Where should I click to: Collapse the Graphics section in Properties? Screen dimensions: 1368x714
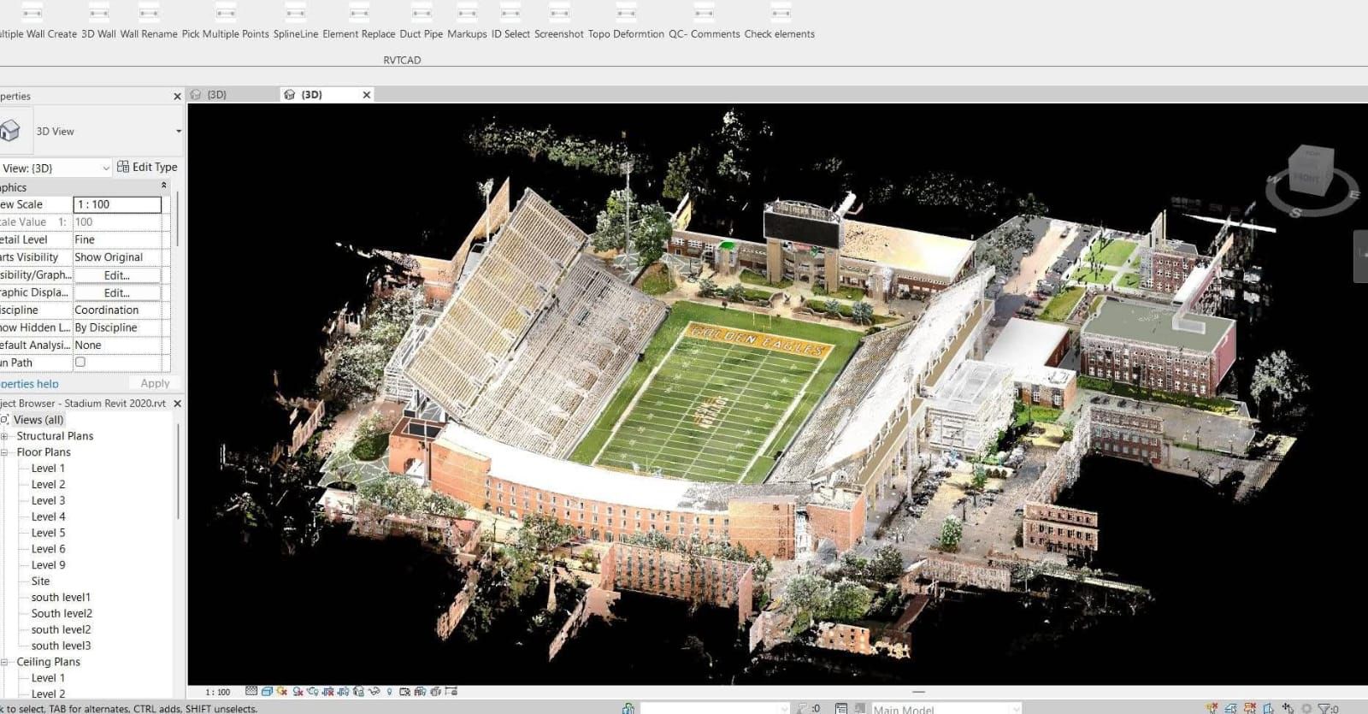(x=164, y=186)
